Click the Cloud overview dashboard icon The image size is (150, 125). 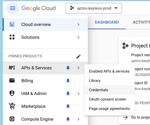click(12, 24)
